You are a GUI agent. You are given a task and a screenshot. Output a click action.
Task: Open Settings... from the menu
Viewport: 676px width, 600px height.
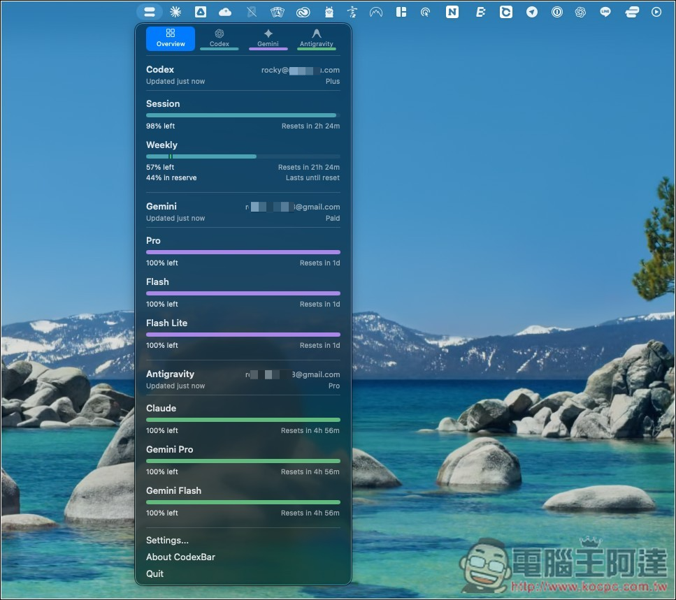coord(167,540)
